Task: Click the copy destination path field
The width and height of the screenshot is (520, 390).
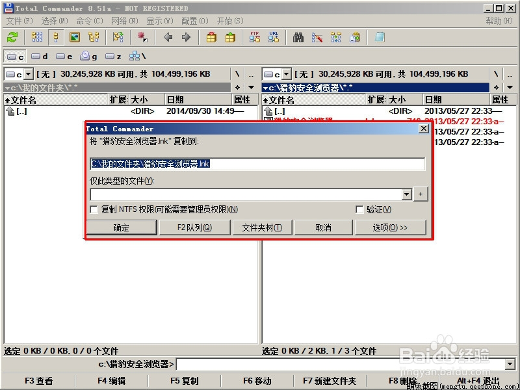Action: click(257, 164)
